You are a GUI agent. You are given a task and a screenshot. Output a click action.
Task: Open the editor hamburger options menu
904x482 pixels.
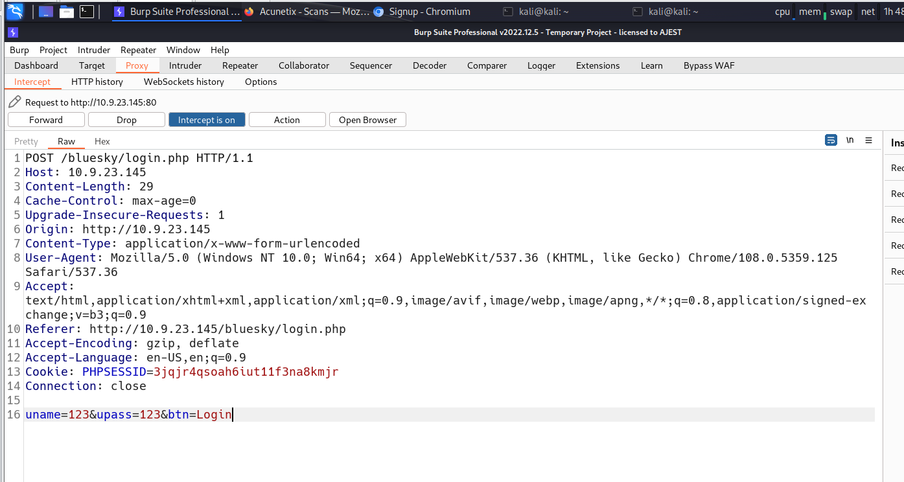pos(869,141)
